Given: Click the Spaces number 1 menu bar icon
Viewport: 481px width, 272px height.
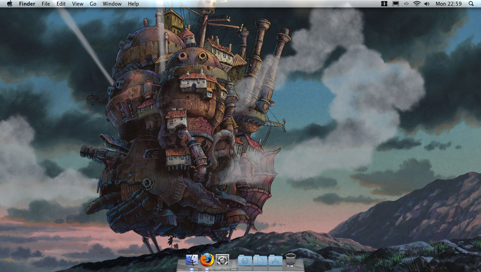Looking at the screenshot, I should click(384, 4).
